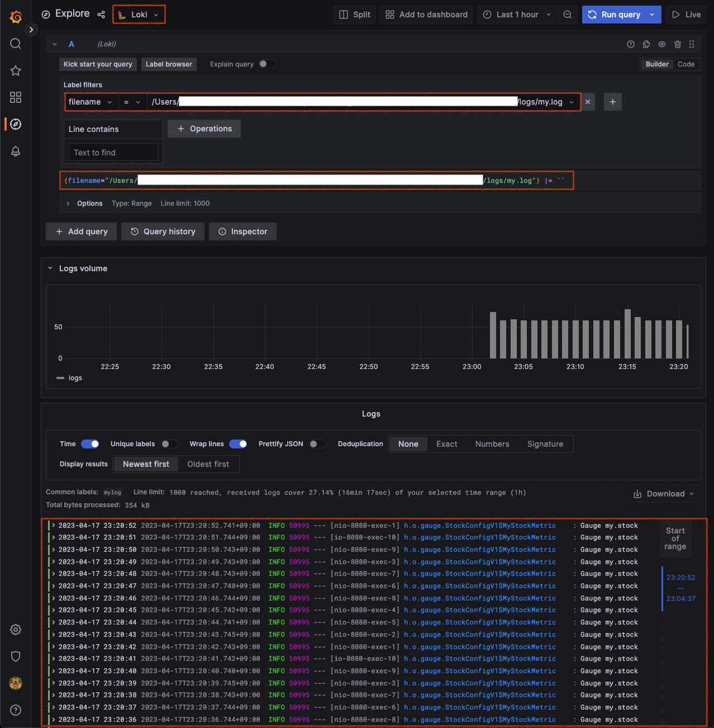
Task: Switch query editor to Code mode
Action: pos(686,64)
